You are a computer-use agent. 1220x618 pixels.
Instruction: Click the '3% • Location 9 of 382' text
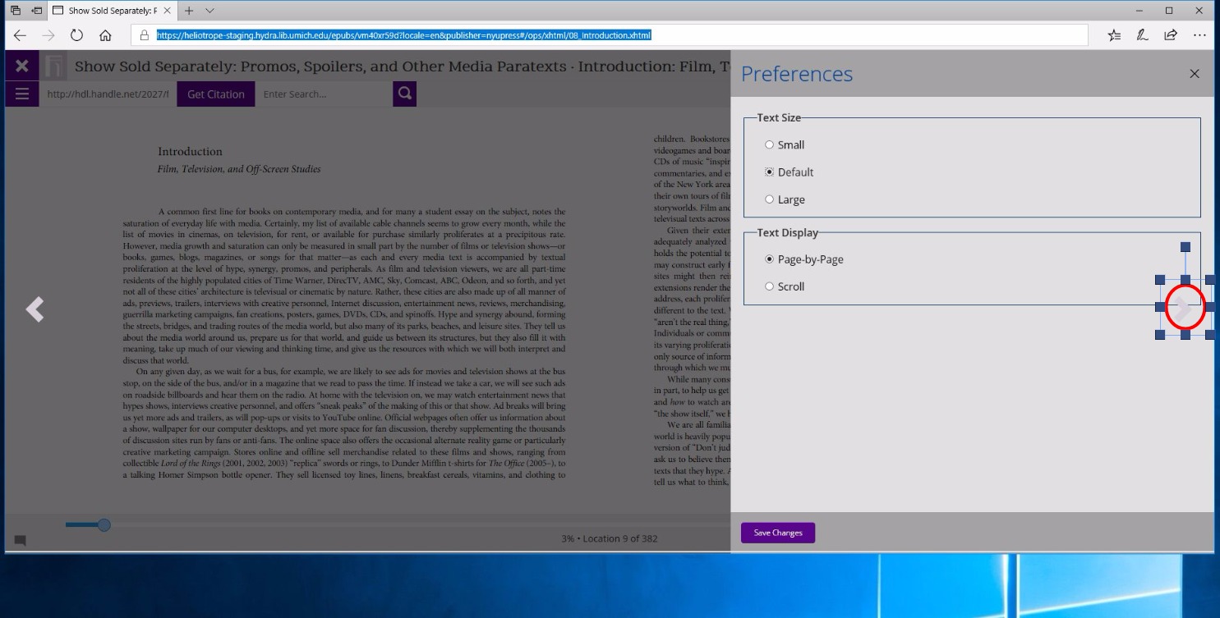tap(609, 538)
